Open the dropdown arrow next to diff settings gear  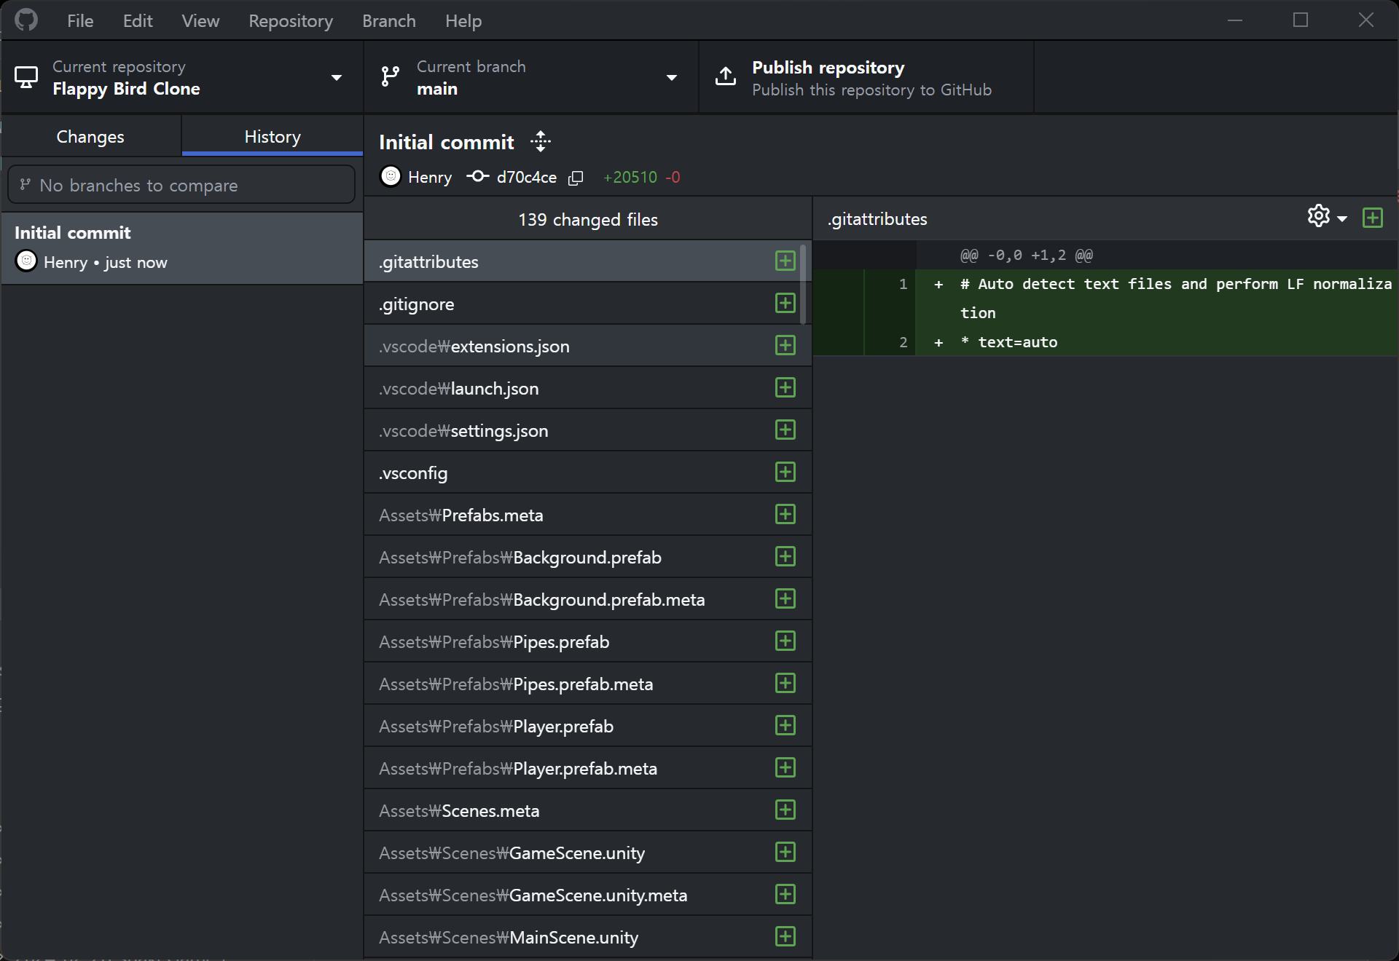[x=1342, y=218]
